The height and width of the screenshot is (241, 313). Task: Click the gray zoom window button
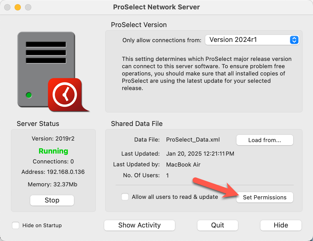tap(28, 7)
